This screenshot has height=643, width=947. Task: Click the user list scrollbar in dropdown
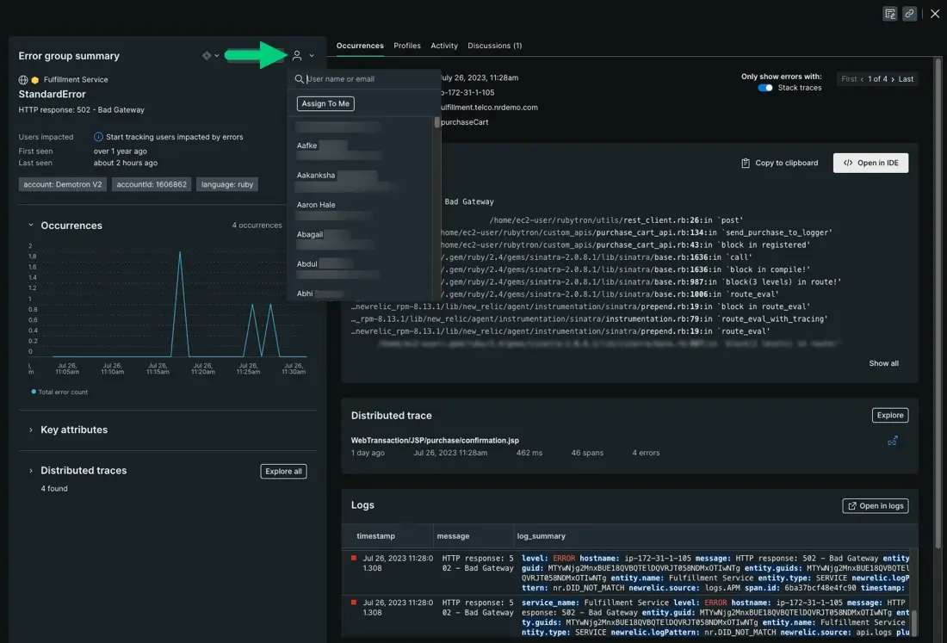[436, 123]
